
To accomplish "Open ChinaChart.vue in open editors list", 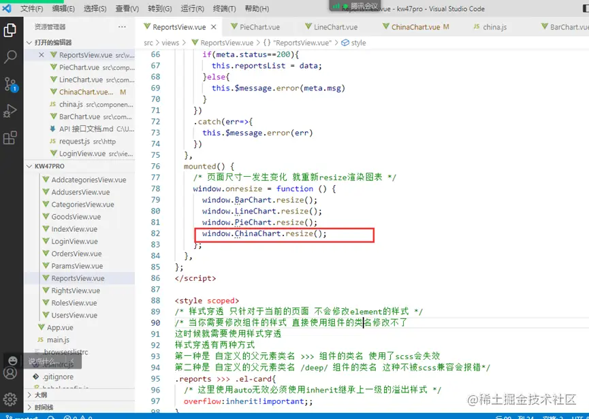I will pos(79,92).
